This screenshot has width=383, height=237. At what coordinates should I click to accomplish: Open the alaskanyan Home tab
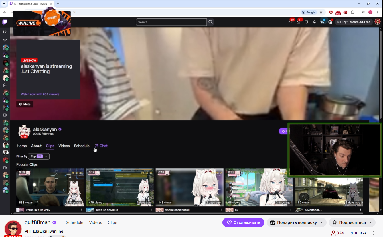tap(22, 146)
